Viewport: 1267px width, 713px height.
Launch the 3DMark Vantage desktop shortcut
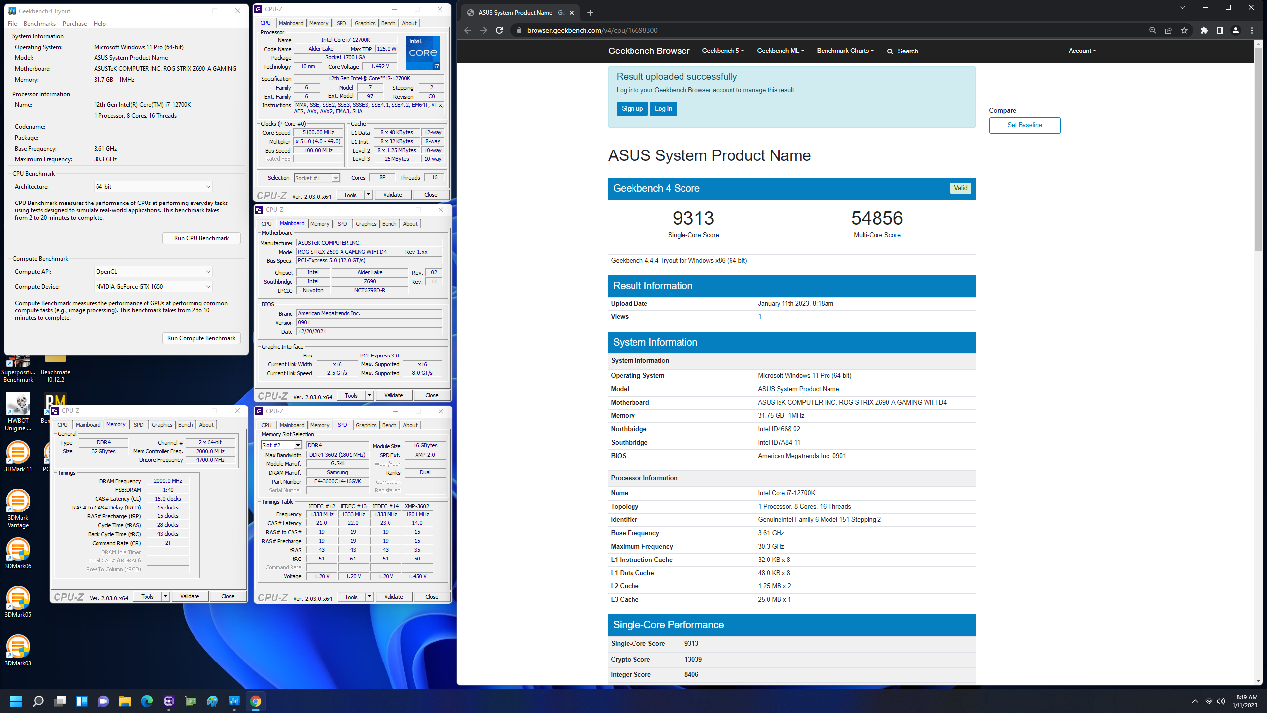(18, 509)
